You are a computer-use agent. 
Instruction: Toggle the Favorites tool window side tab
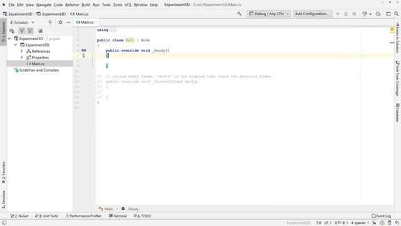pos(3,172)
